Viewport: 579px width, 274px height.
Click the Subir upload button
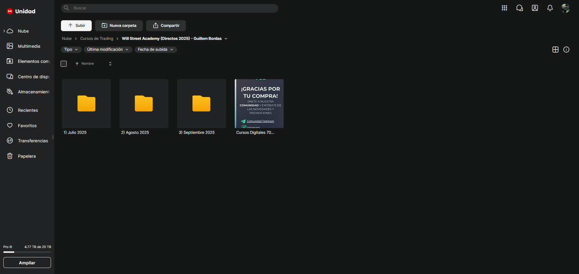point(76,26)
